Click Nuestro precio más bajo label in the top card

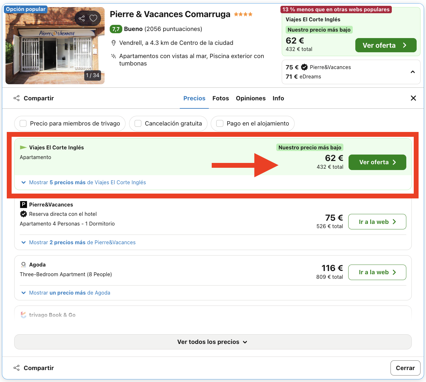click(x=319, y=30)
